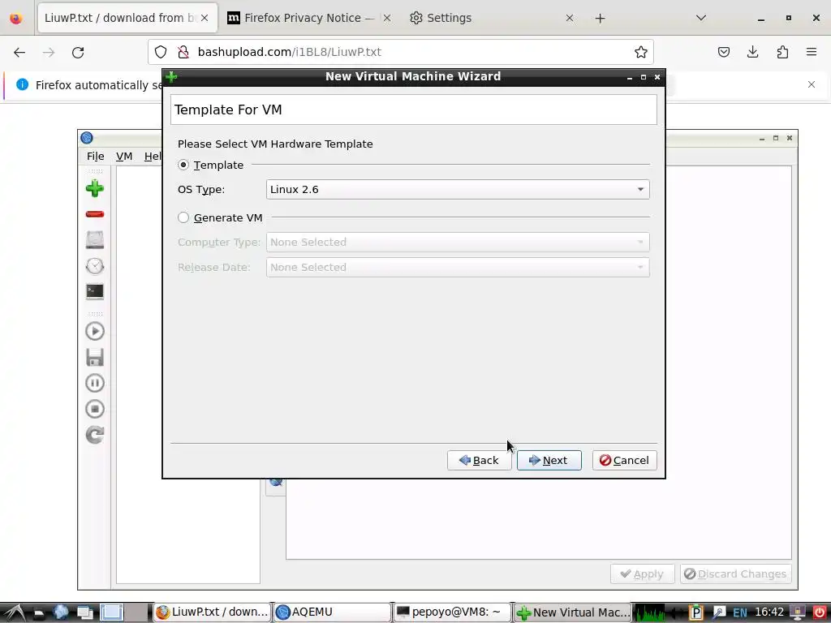Pause the VM using AQEMU's pause icon
Viewport: 831px width, 623px height.
[95, 383]
